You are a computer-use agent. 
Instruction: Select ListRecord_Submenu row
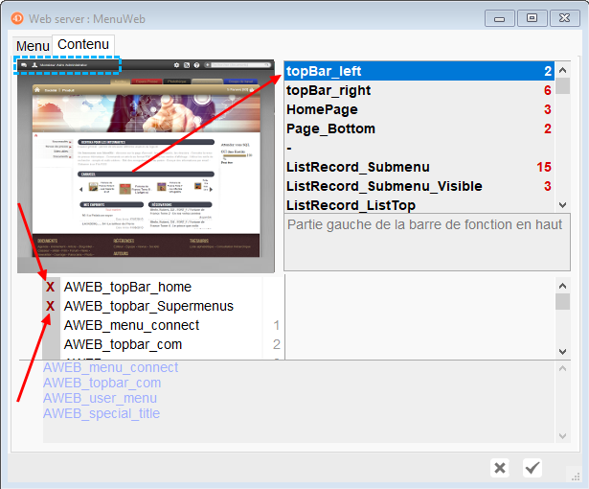point(419,167)
